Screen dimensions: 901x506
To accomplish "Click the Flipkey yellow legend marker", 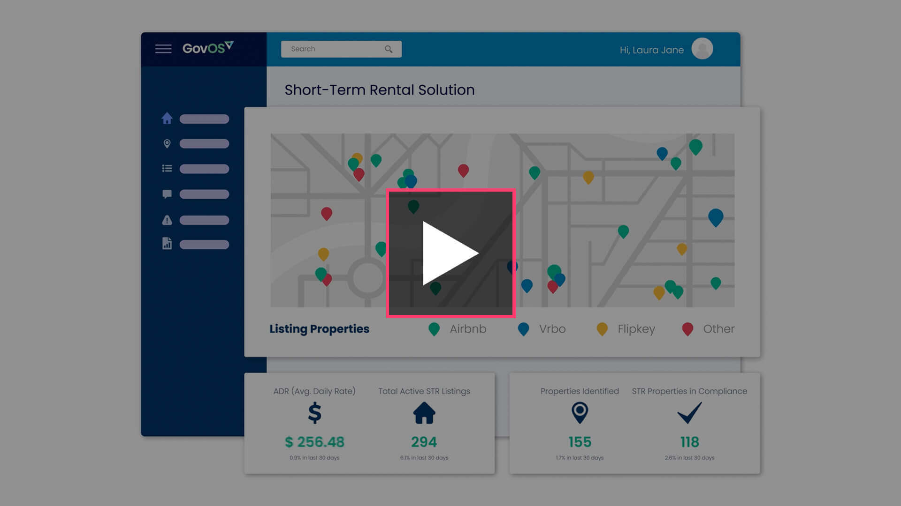I will (602, 329).
